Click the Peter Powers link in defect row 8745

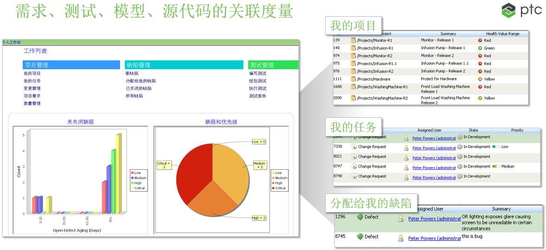pyautogui.click(x=434, y=238)
